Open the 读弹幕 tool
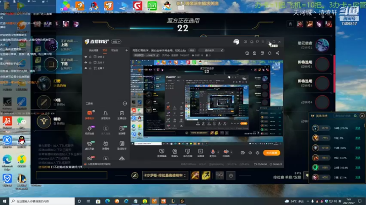Screen dimensions: 366x205 click(x=122, y=130)
